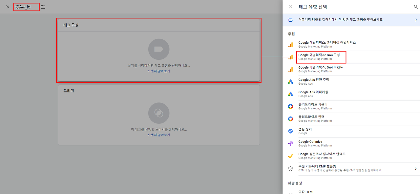Close the GA4_id tag editor
Image resolution: width=420 pixels, height=194 pixels.
(x=8, y=7)
